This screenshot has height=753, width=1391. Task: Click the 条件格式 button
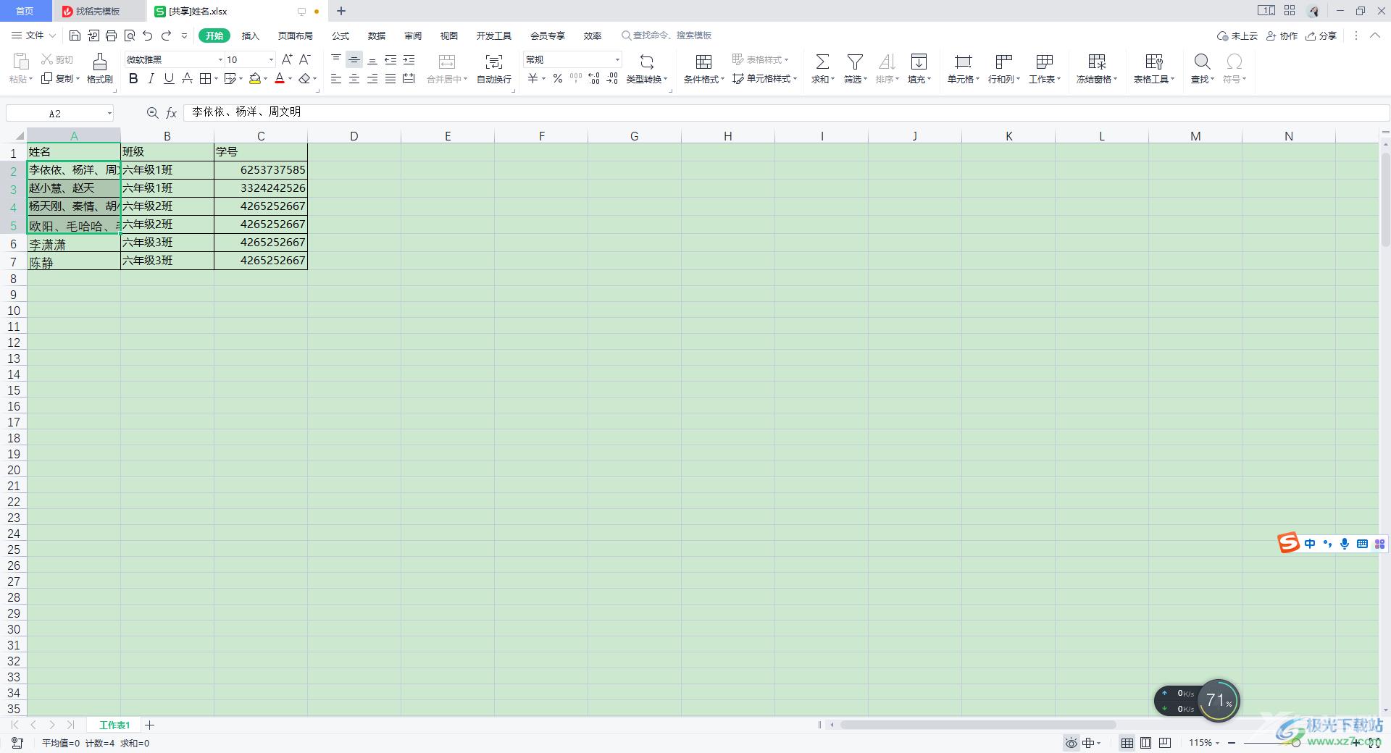[x=703, y=68]
